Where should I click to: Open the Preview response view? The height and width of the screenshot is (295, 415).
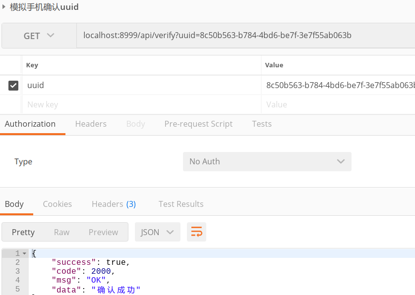[103, 232]
